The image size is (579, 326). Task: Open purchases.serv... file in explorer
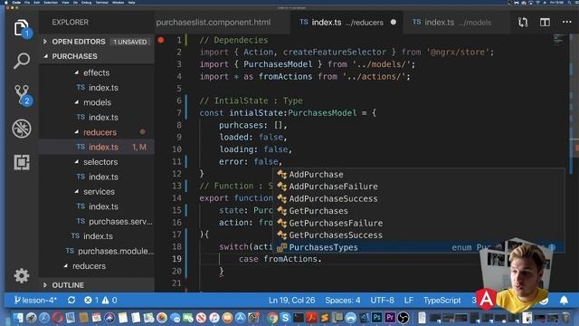97,221
